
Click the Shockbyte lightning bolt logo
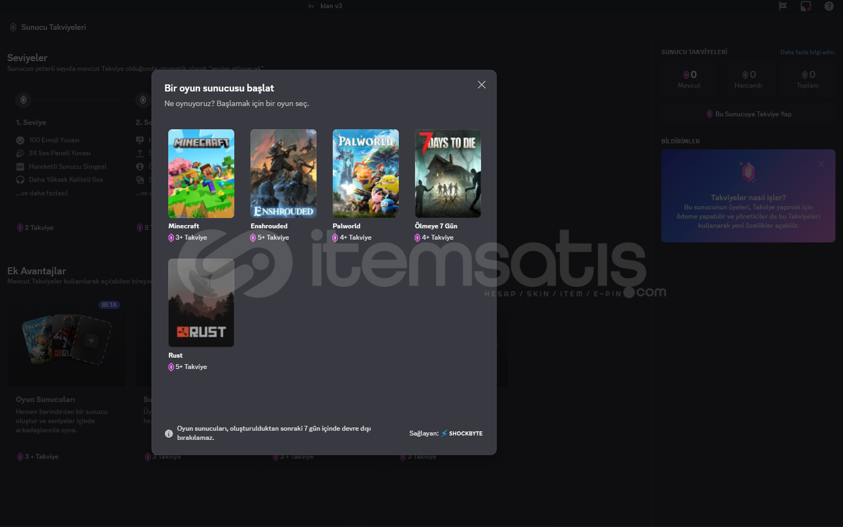point(444,433)
